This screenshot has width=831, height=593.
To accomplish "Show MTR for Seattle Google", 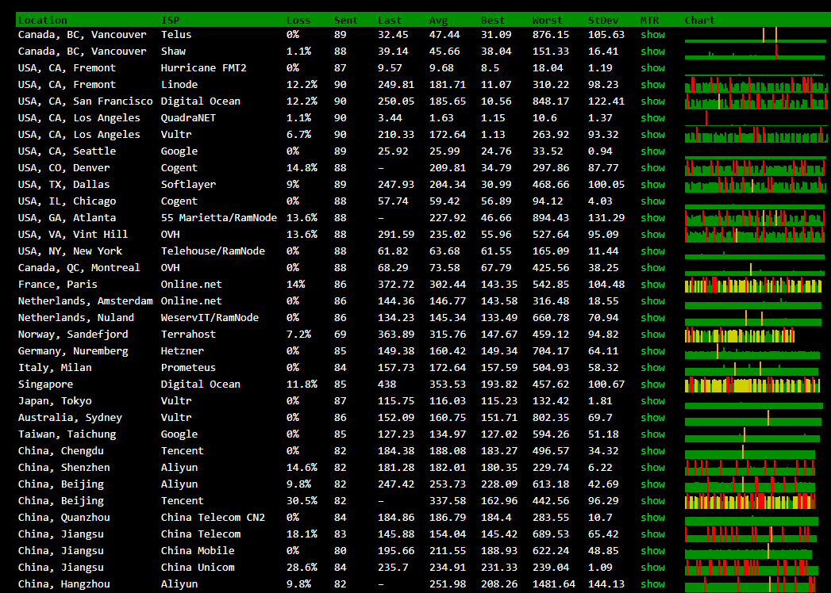I will pyautogui.click(x=652, y=151).
